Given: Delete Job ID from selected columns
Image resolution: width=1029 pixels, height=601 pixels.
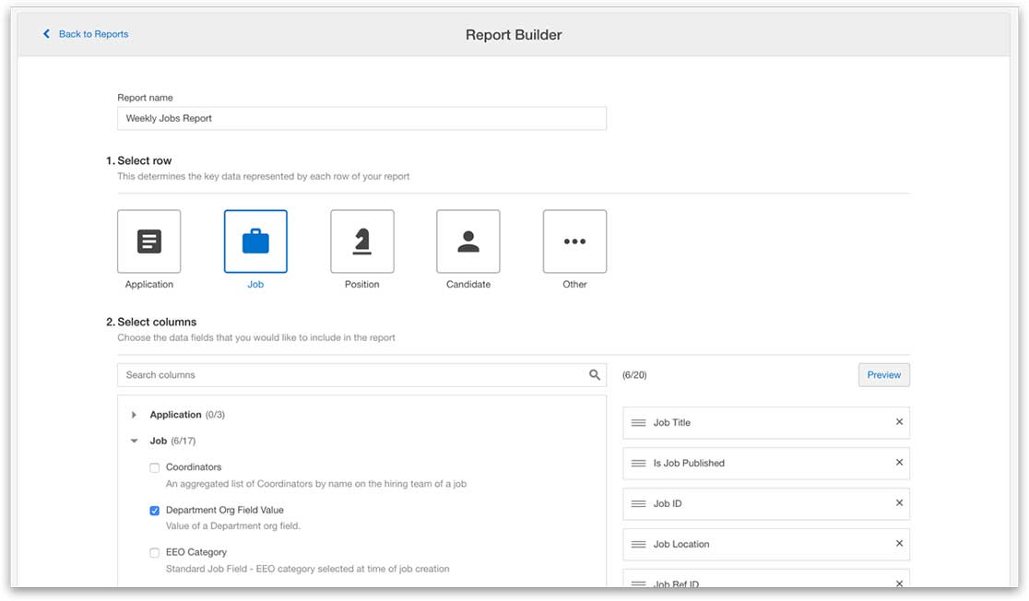Looking at the screenshot, I should (x=899, y=503).
